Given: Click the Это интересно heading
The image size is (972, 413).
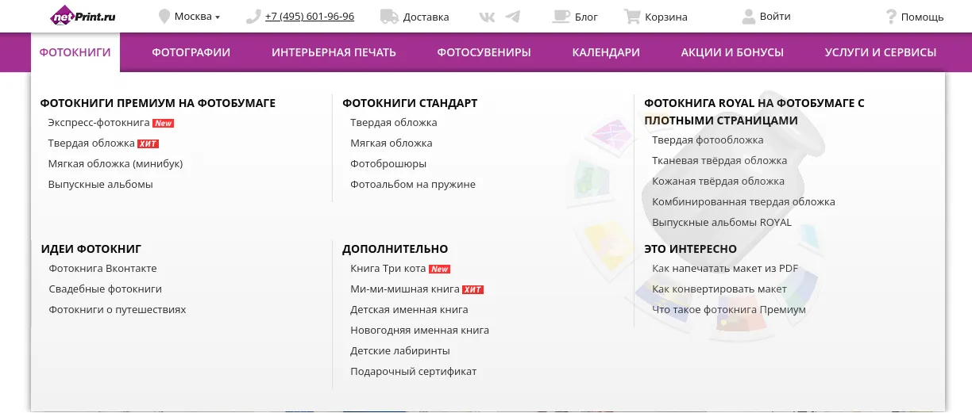Looking at the screenshot, I should [691, 249].
